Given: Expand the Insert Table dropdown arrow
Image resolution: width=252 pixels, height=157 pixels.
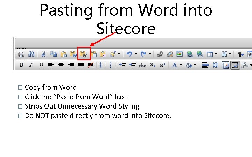Looking at the screenshot, I should coord(216,54).
